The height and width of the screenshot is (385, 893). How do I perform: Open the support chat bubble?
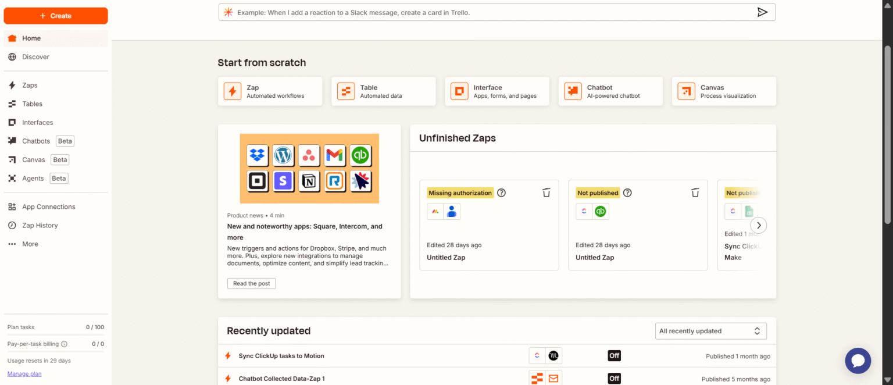[858, 361]
